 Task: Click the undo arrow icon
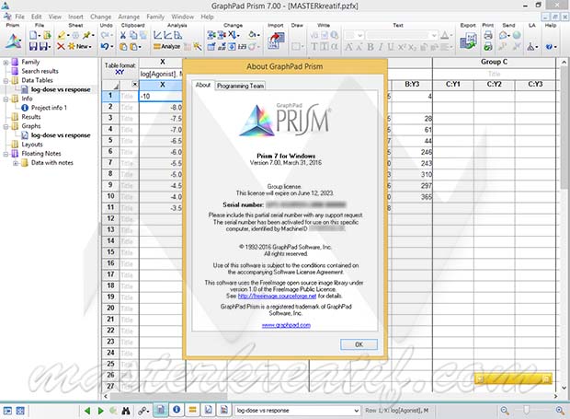coord(105,46)
